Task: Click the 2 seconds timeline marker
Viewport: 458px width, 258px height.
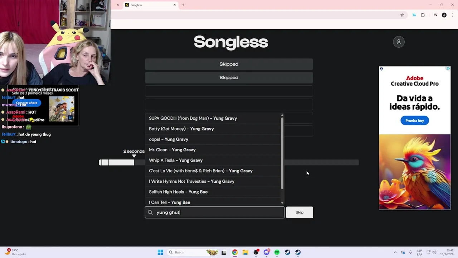Action: point(134,156)
